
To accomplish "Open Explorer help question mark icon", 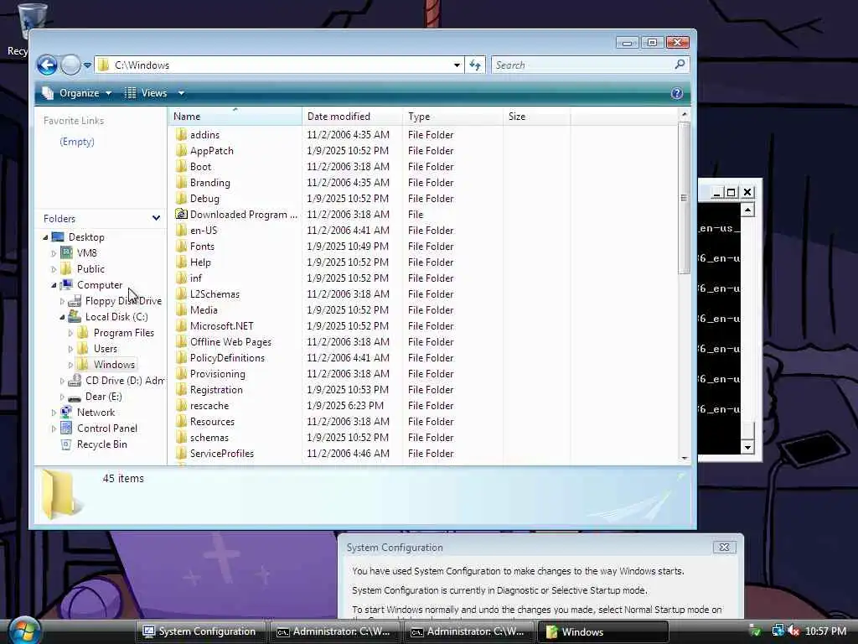I will pyautogui.click(x=677, y=93).
